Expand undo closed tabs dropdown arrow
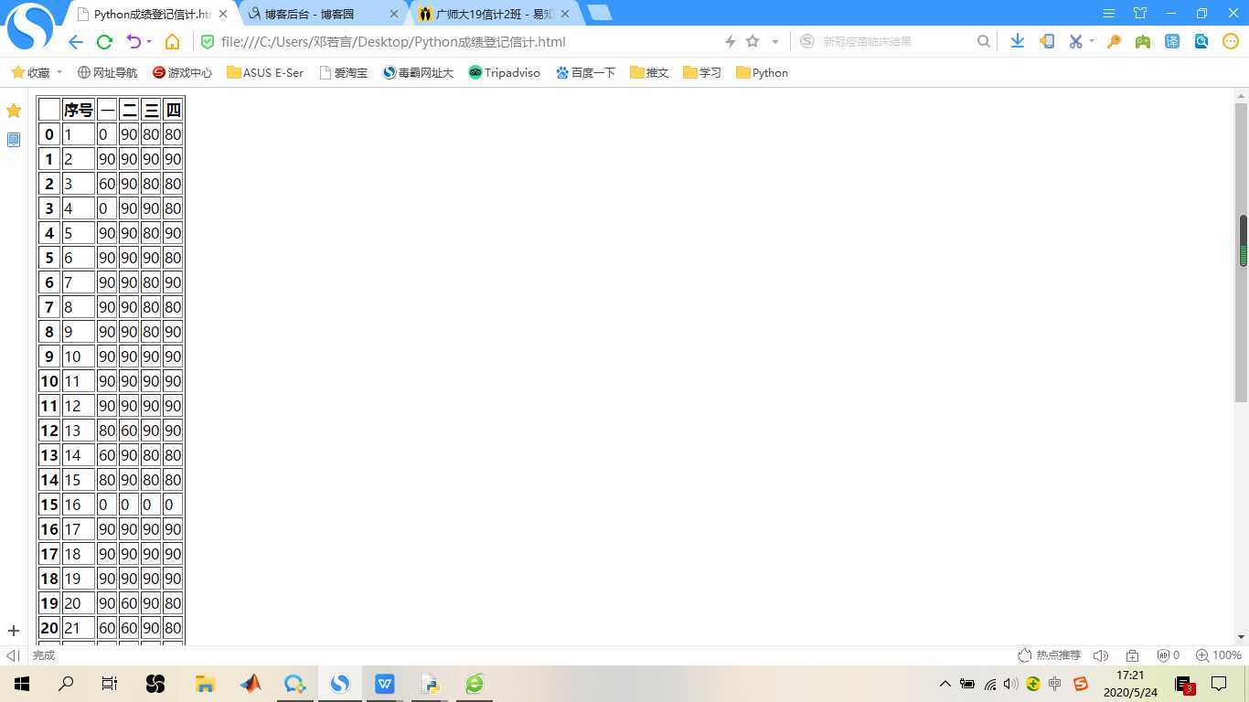Screen dimensions: 1249x702 (x=149, y=42)
